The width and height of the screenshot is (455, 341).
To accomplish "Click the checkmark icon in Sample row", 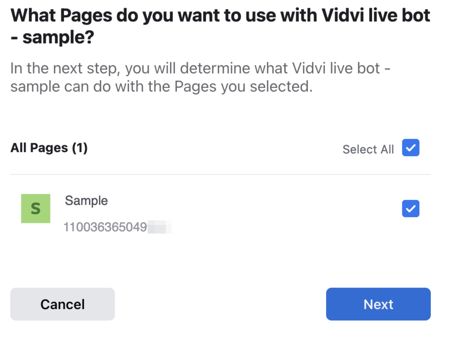I will [411, 209].
